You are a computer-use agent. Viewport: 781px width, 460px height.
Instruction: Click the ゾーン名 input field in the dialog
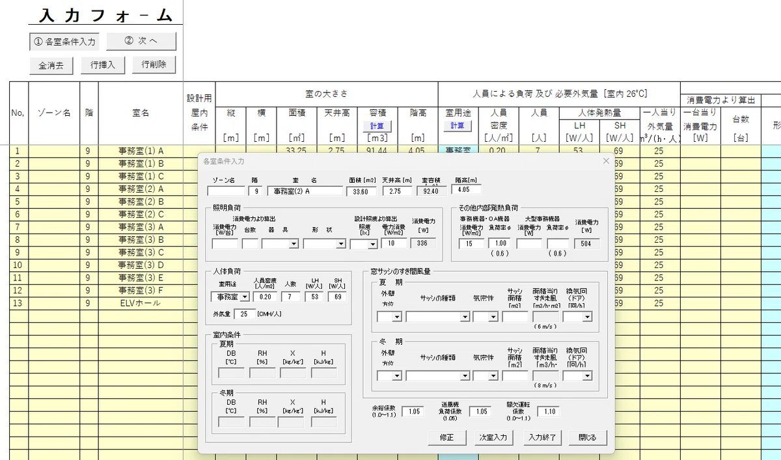coord(226,191)
